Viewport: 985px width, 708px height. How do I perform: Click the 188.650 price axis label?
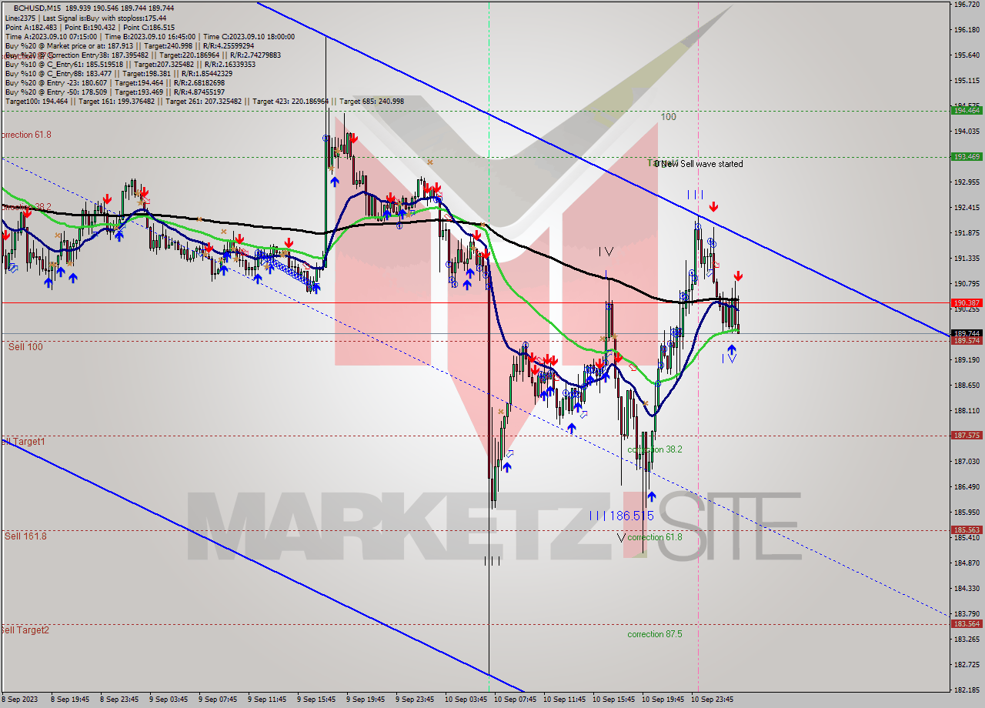[967, 386]
